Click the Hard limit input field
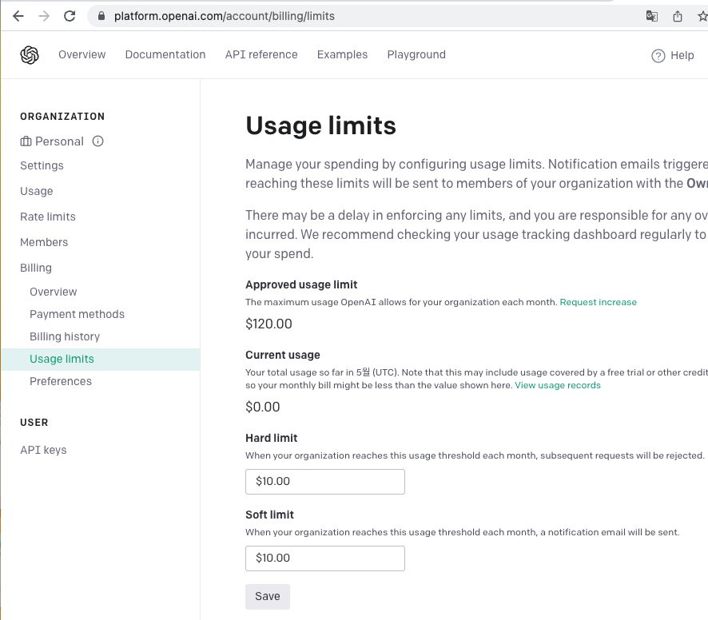 [x=325, y=482]
